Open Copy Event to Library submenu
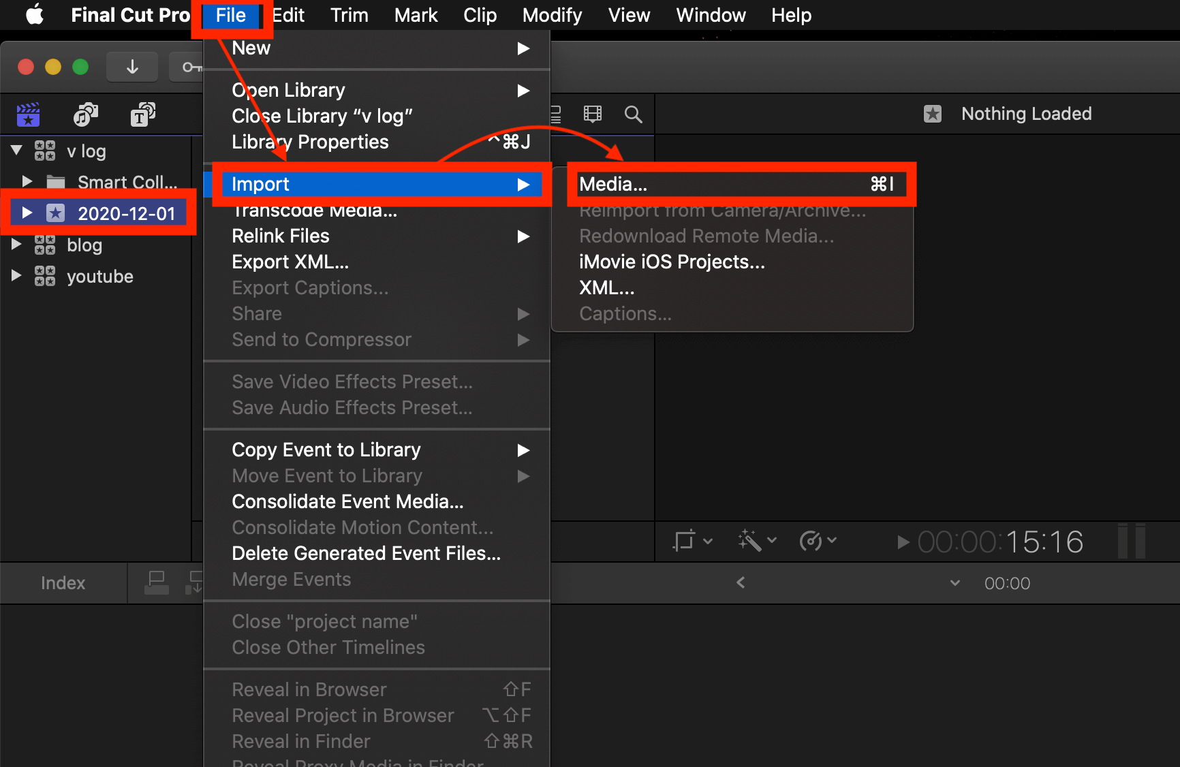The height and width of the screenshot is (767, 1180). tap(377, 450)
